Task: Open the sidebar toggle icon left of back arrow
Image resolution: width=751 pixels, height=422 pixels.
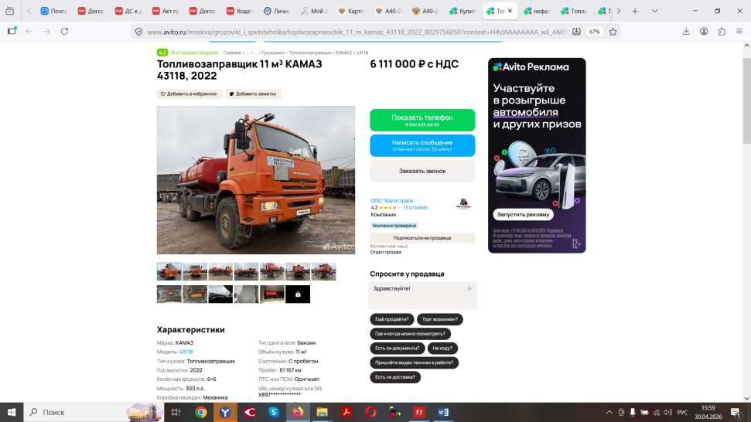Action: [12, 31]
